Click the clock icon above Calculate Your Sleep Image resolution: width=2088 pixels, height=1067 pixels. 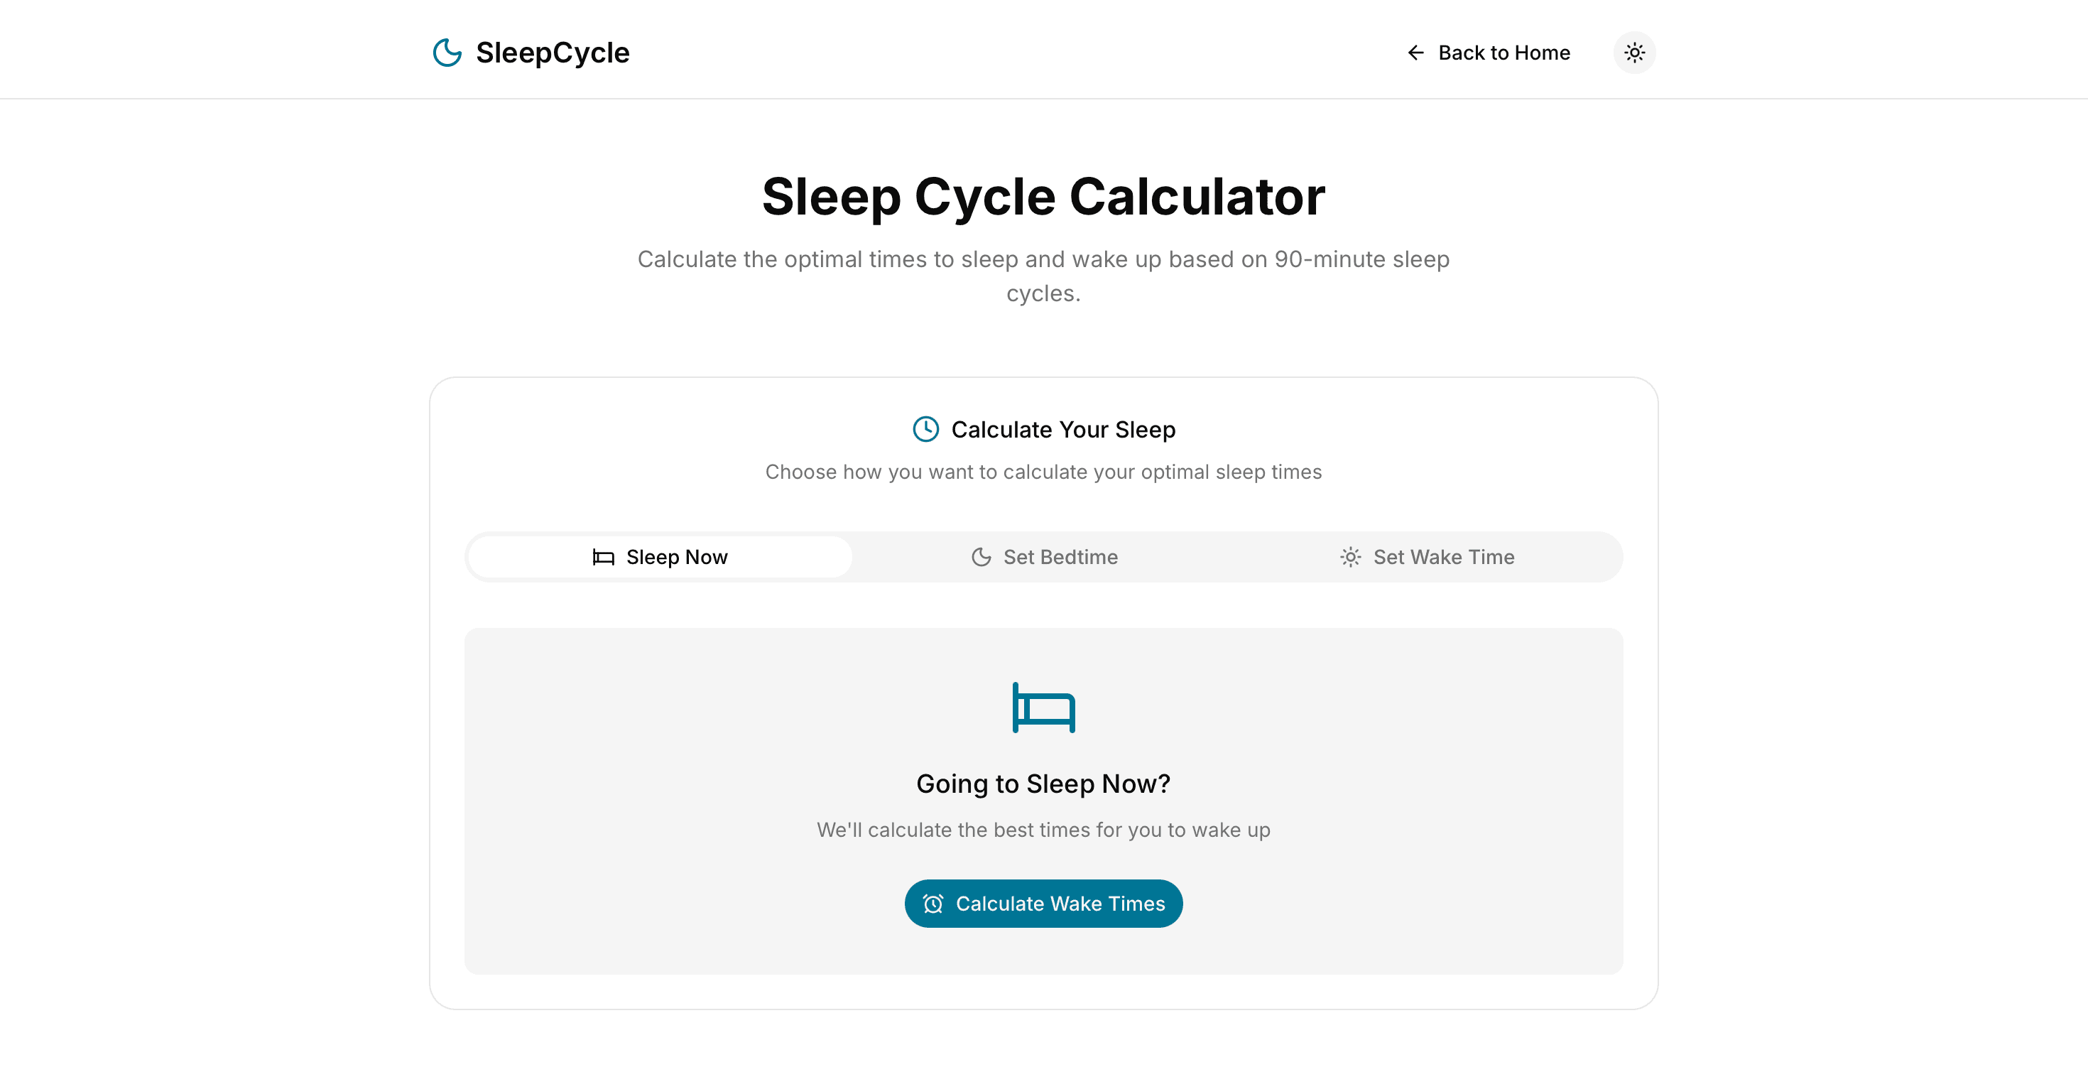pos(927,429)
